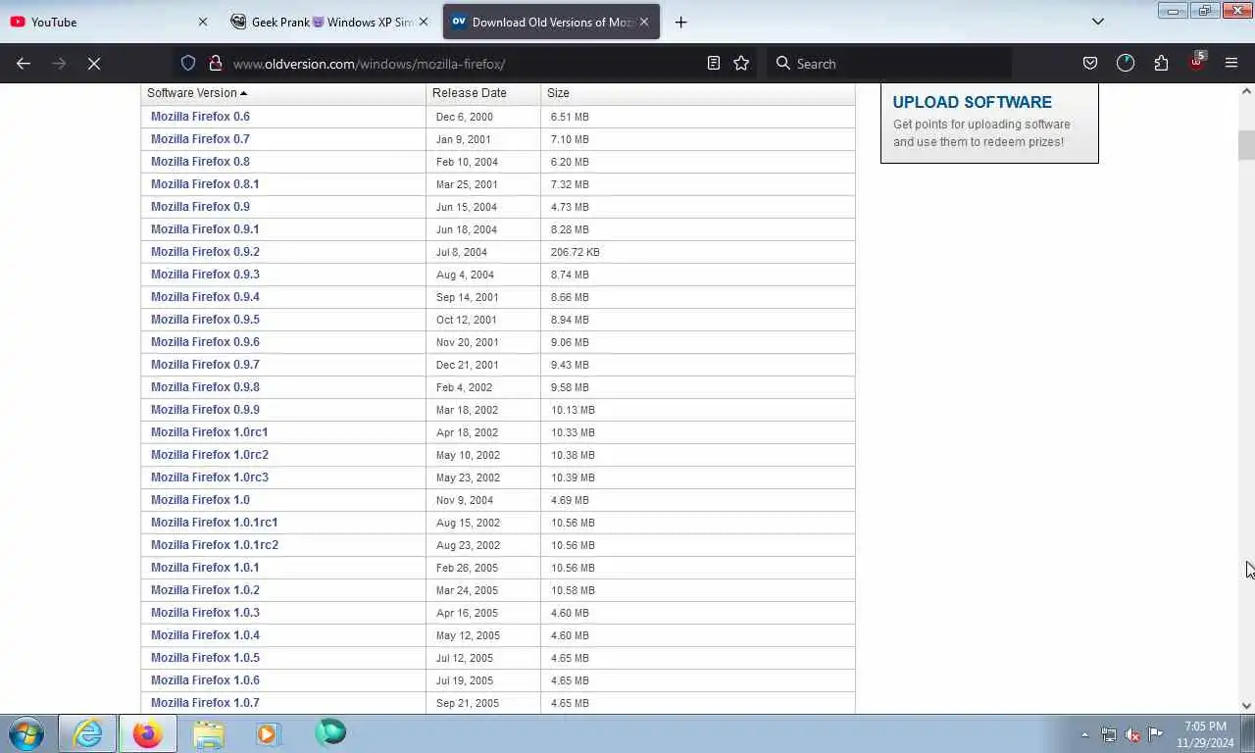Click the scrollbar up arrow
The width and height of the screenshot is (1255, 753).
click(1246, 91)
